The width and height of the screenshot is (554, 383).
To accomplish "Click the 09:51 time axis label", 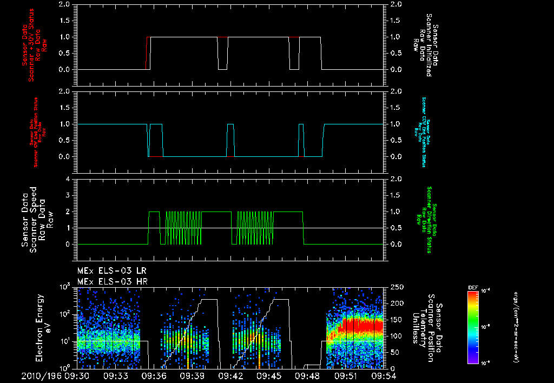I will tap(345, 377).
